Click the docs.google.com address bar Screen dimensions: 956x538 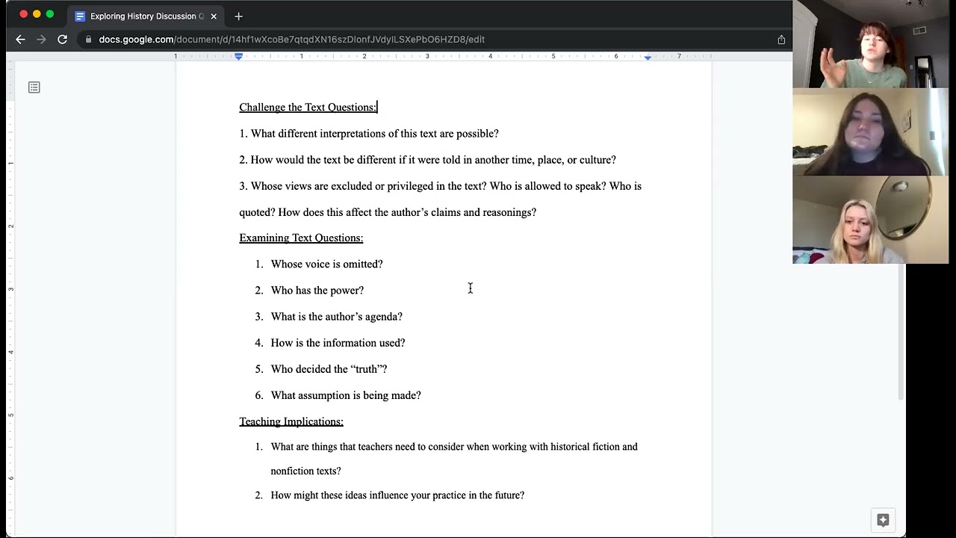coord(291,40)
